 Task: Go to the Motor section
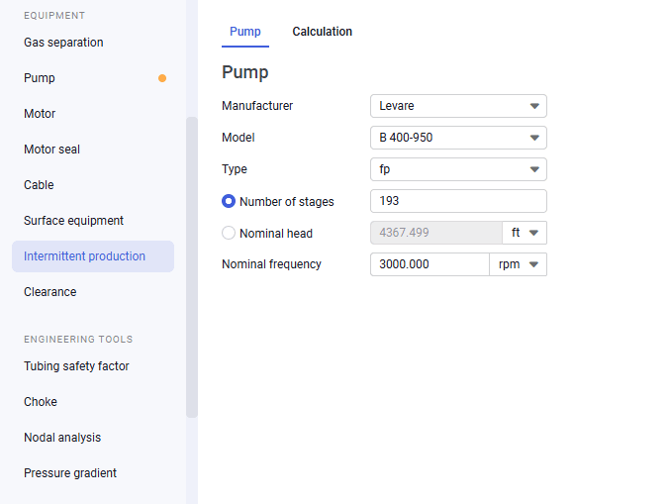[40, 114]
